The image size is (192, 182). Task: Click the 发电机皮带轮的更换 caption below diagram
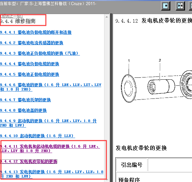pos(141,148)
